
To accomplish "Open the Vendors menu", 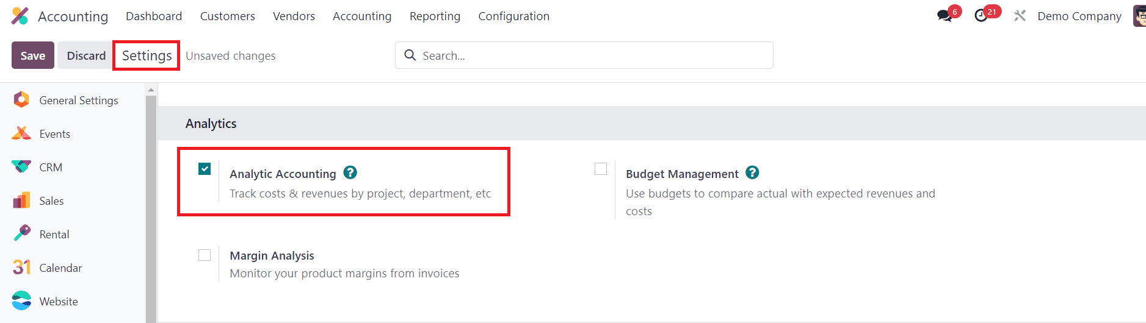I will click(294, 16).
